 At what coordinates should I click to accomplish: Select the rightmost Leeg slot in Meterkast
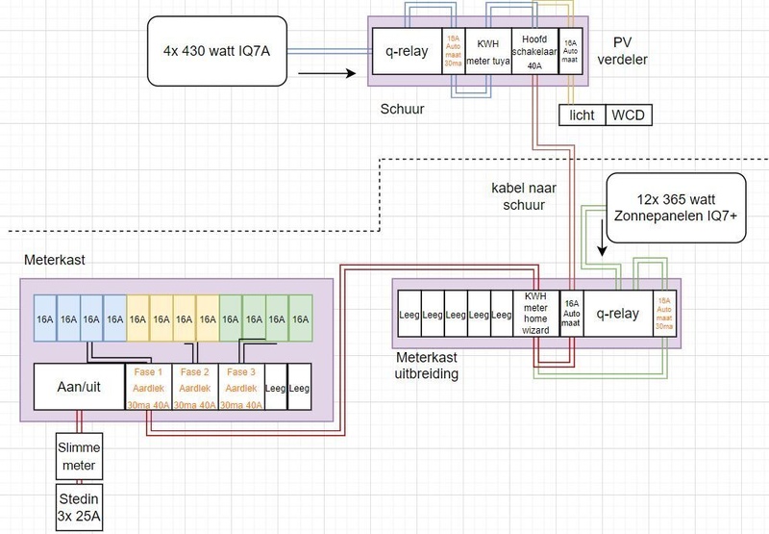(299, 387)
